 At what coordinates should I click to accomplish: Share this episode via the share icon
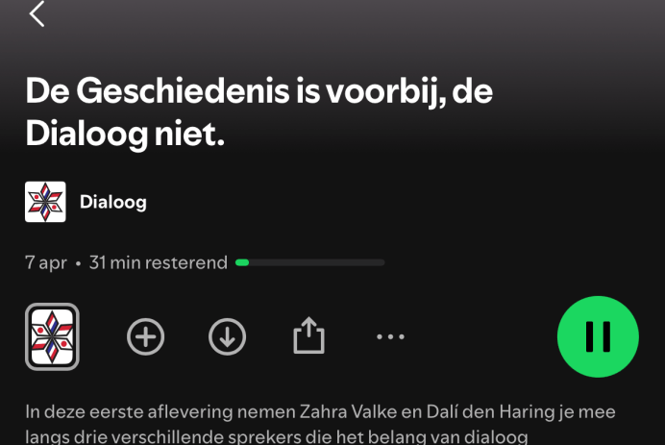pos(308,335)
